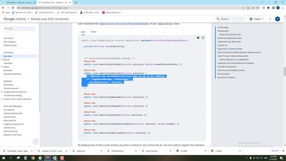Bookmark this page with star icon
Image resolution: width=286 pixels, height=161 pixels.
[x=257, y=8]
